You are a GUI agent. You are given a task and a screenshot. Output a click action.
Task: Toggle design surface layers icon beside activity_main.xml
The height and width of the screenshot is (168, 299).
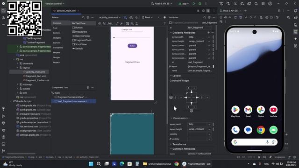[125, 18]
